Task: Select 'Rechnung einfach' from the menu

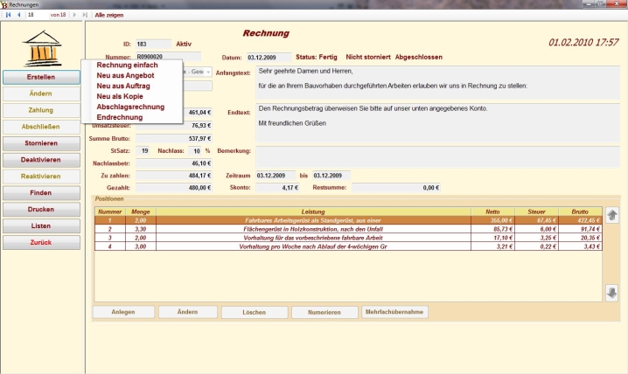Action: [128, 66]
